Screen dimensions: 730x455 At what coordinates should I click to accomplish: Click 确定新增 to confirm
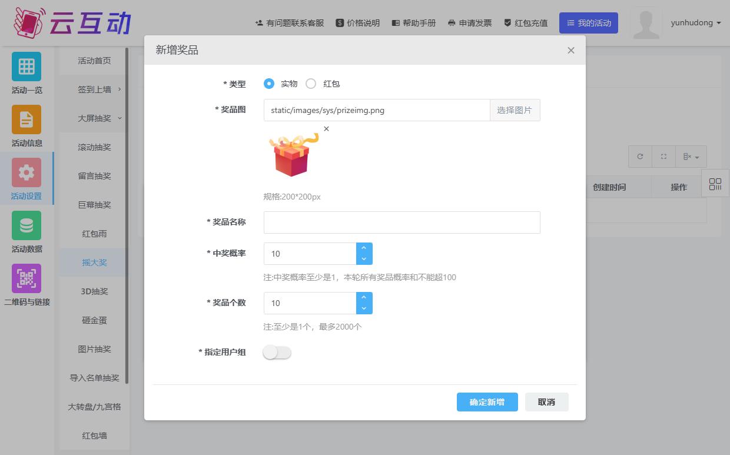[x=487, y=402]
